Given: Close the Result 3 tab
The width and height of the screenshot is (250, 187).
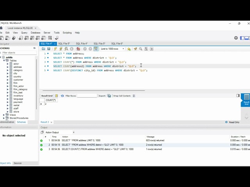Looking at the screenshot, I should pos(51,122).
